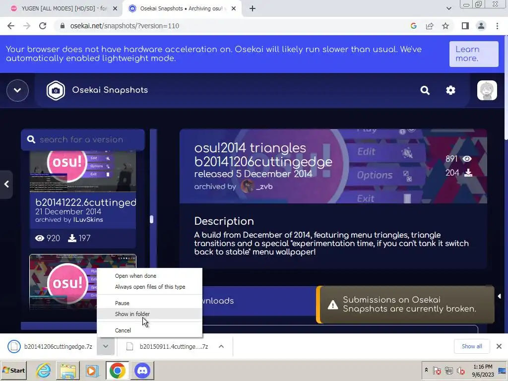
Task: Click the submissions broken warning notification
Action: (x=405, y=305)
